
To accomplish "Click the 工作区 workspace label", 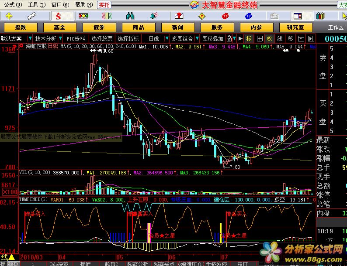I will (x=336, y=27).
